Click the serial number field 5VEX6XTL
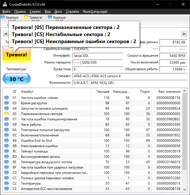Screen dimensions: 190x195 pos(98,49)
